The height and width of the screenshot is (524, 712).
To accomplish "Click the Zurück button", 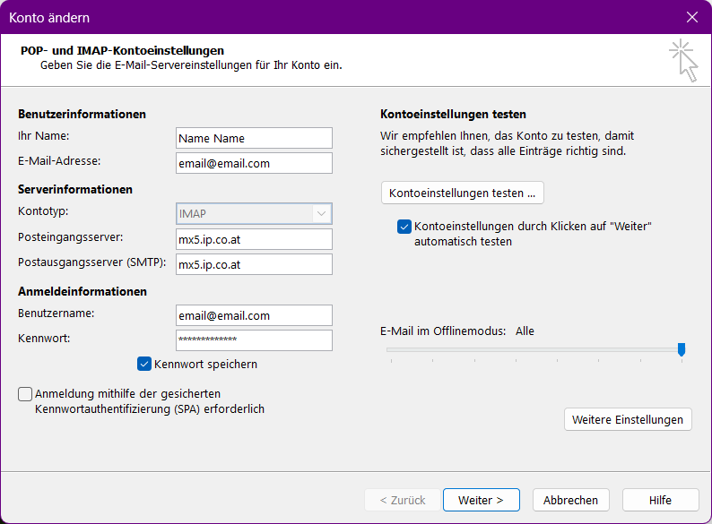I will (x=403, y=500).
